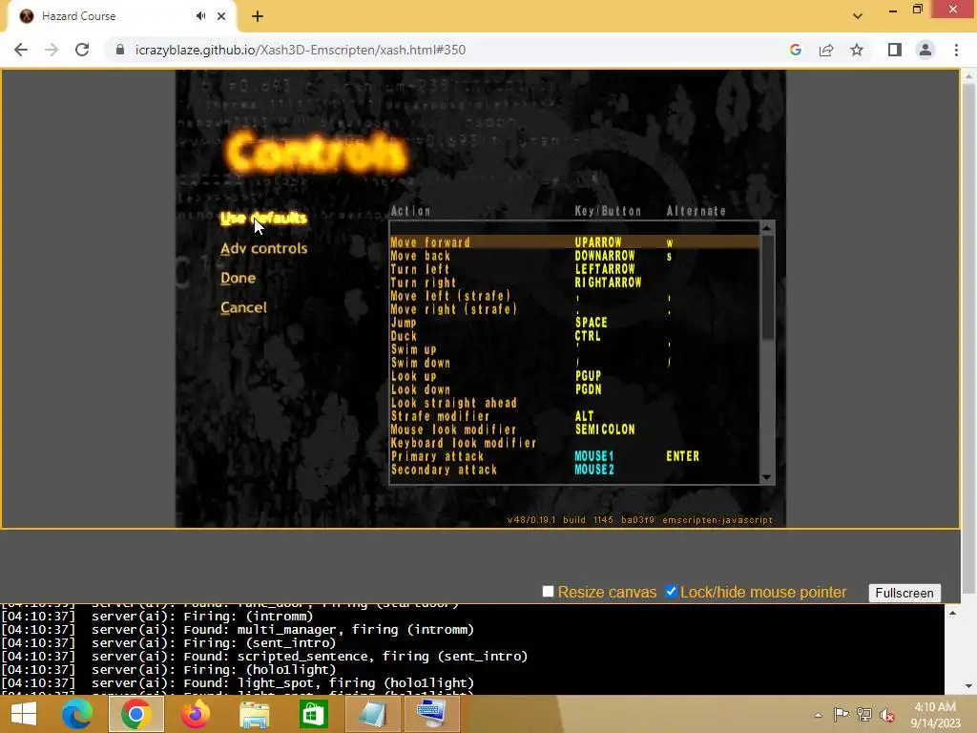The height and width of the screenshot is (733, 977).
Task: Open network status tray icon
Action: pyautogui.click(x=864, y=715)
